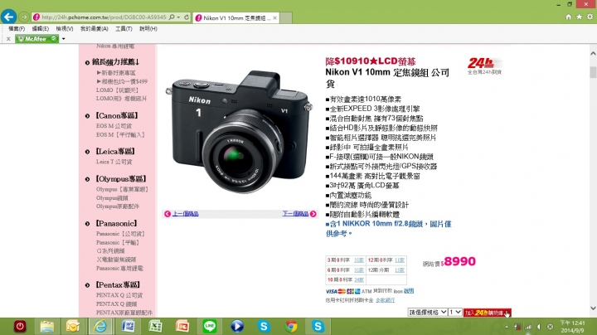
Task: Open the address bar history dropdown arrow
Action: 178,17
